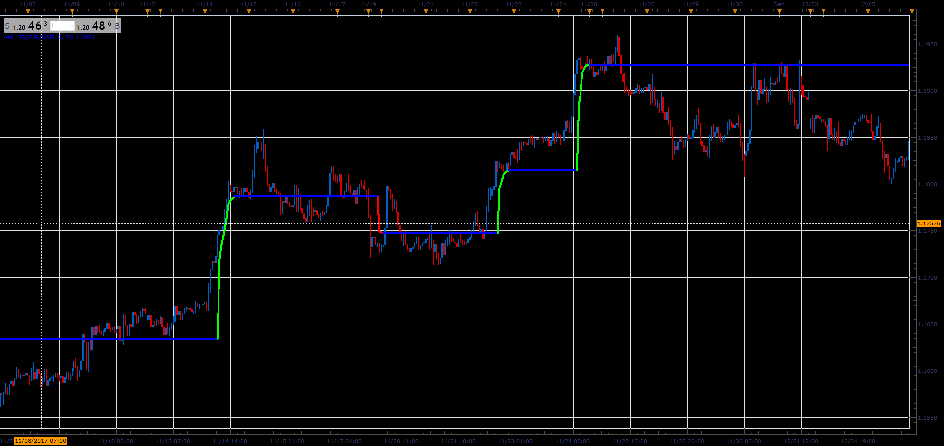Image resolution: width=944 pixels, height=446 pixels.
Task: Click the 11/23 01:00 bottom time label
Action: pos(515,441)
